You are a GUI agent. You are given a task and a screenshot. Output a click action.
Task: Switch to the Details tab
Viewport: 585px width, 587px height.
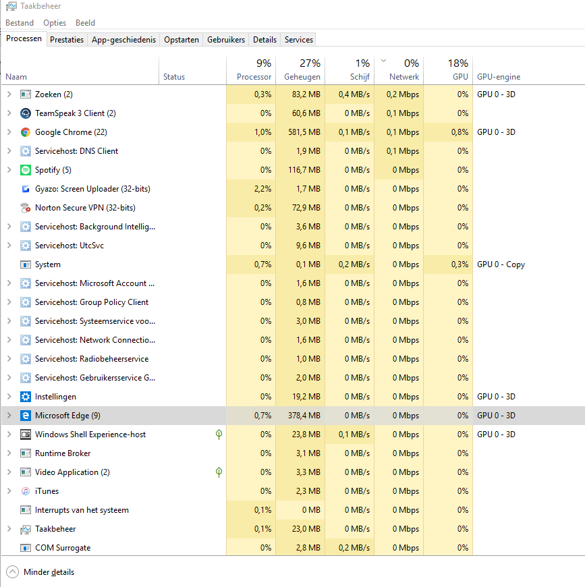(264, 40)
